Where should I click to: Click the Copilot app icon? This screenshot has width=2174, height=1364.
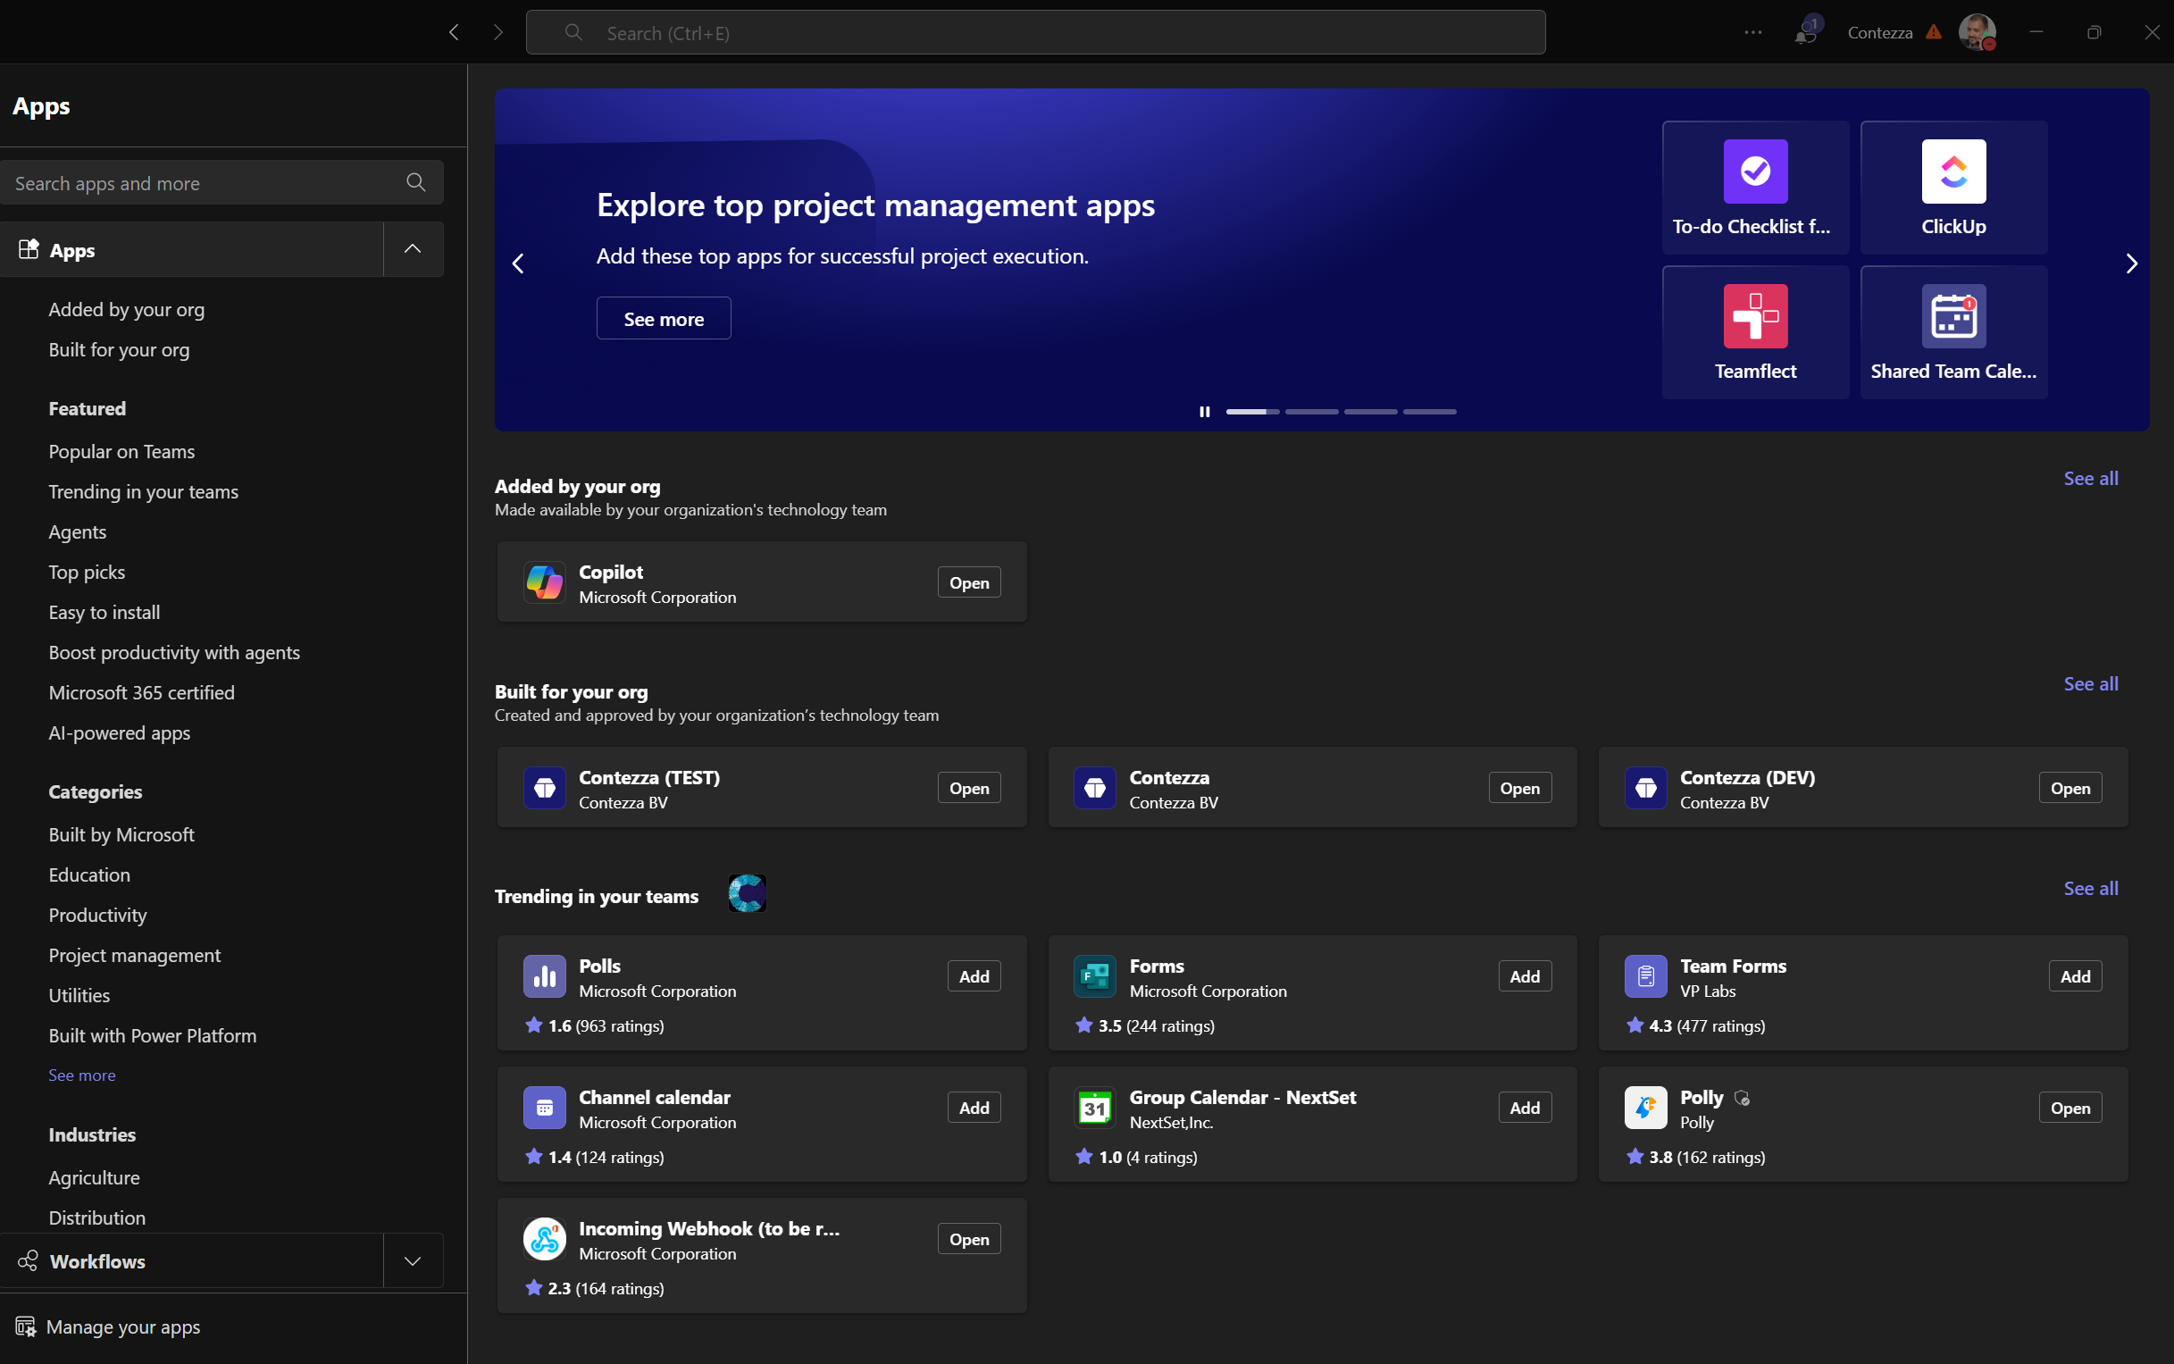[545, 582]
